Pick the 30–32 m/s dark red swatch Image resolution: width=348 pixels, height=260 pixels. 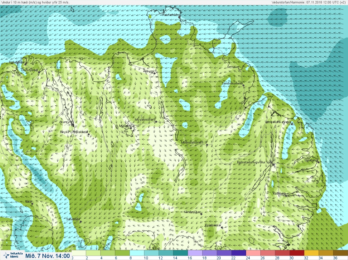297,253
